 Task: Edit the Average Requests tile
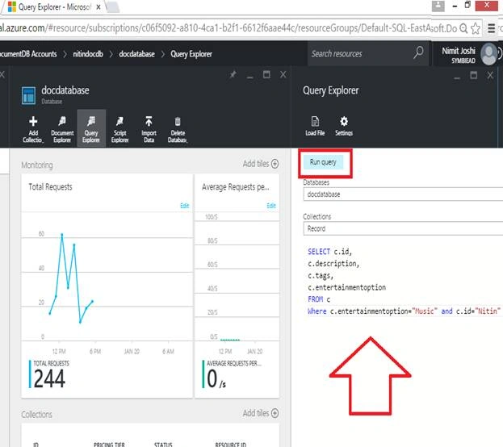coord(271,206)
